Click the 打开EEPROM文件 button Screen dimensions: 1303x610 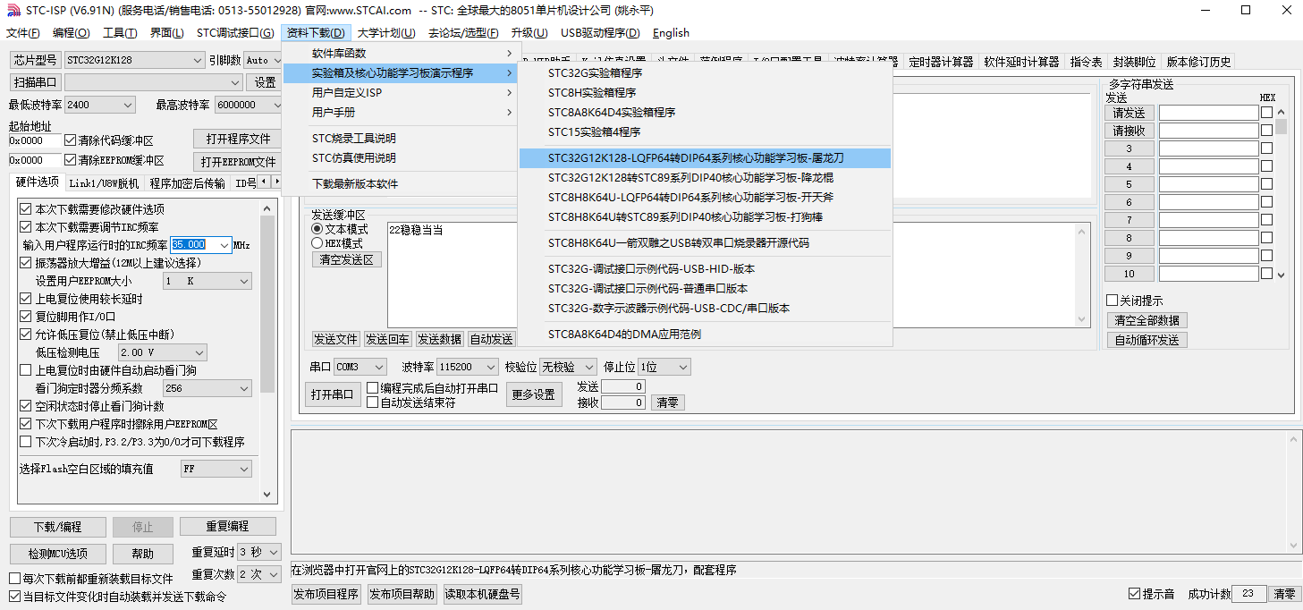238,162
